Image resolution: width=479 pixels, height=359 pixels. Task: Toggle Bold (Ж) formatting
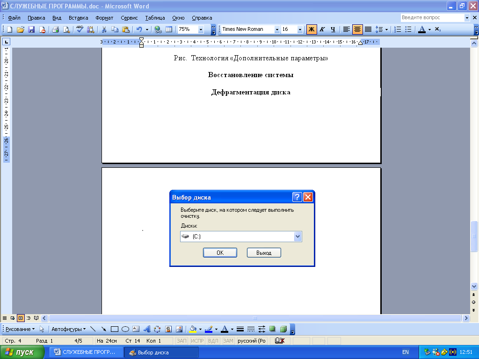tap(312, 29)
